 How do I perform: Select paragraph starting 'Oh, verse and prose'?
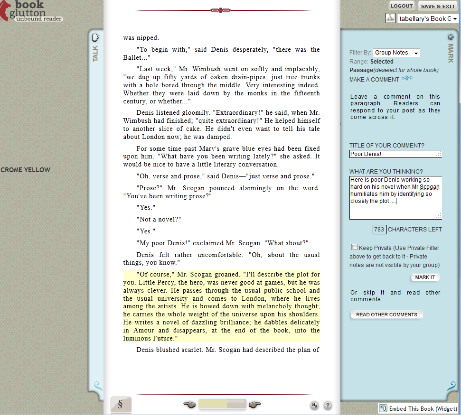coord(225,176)
